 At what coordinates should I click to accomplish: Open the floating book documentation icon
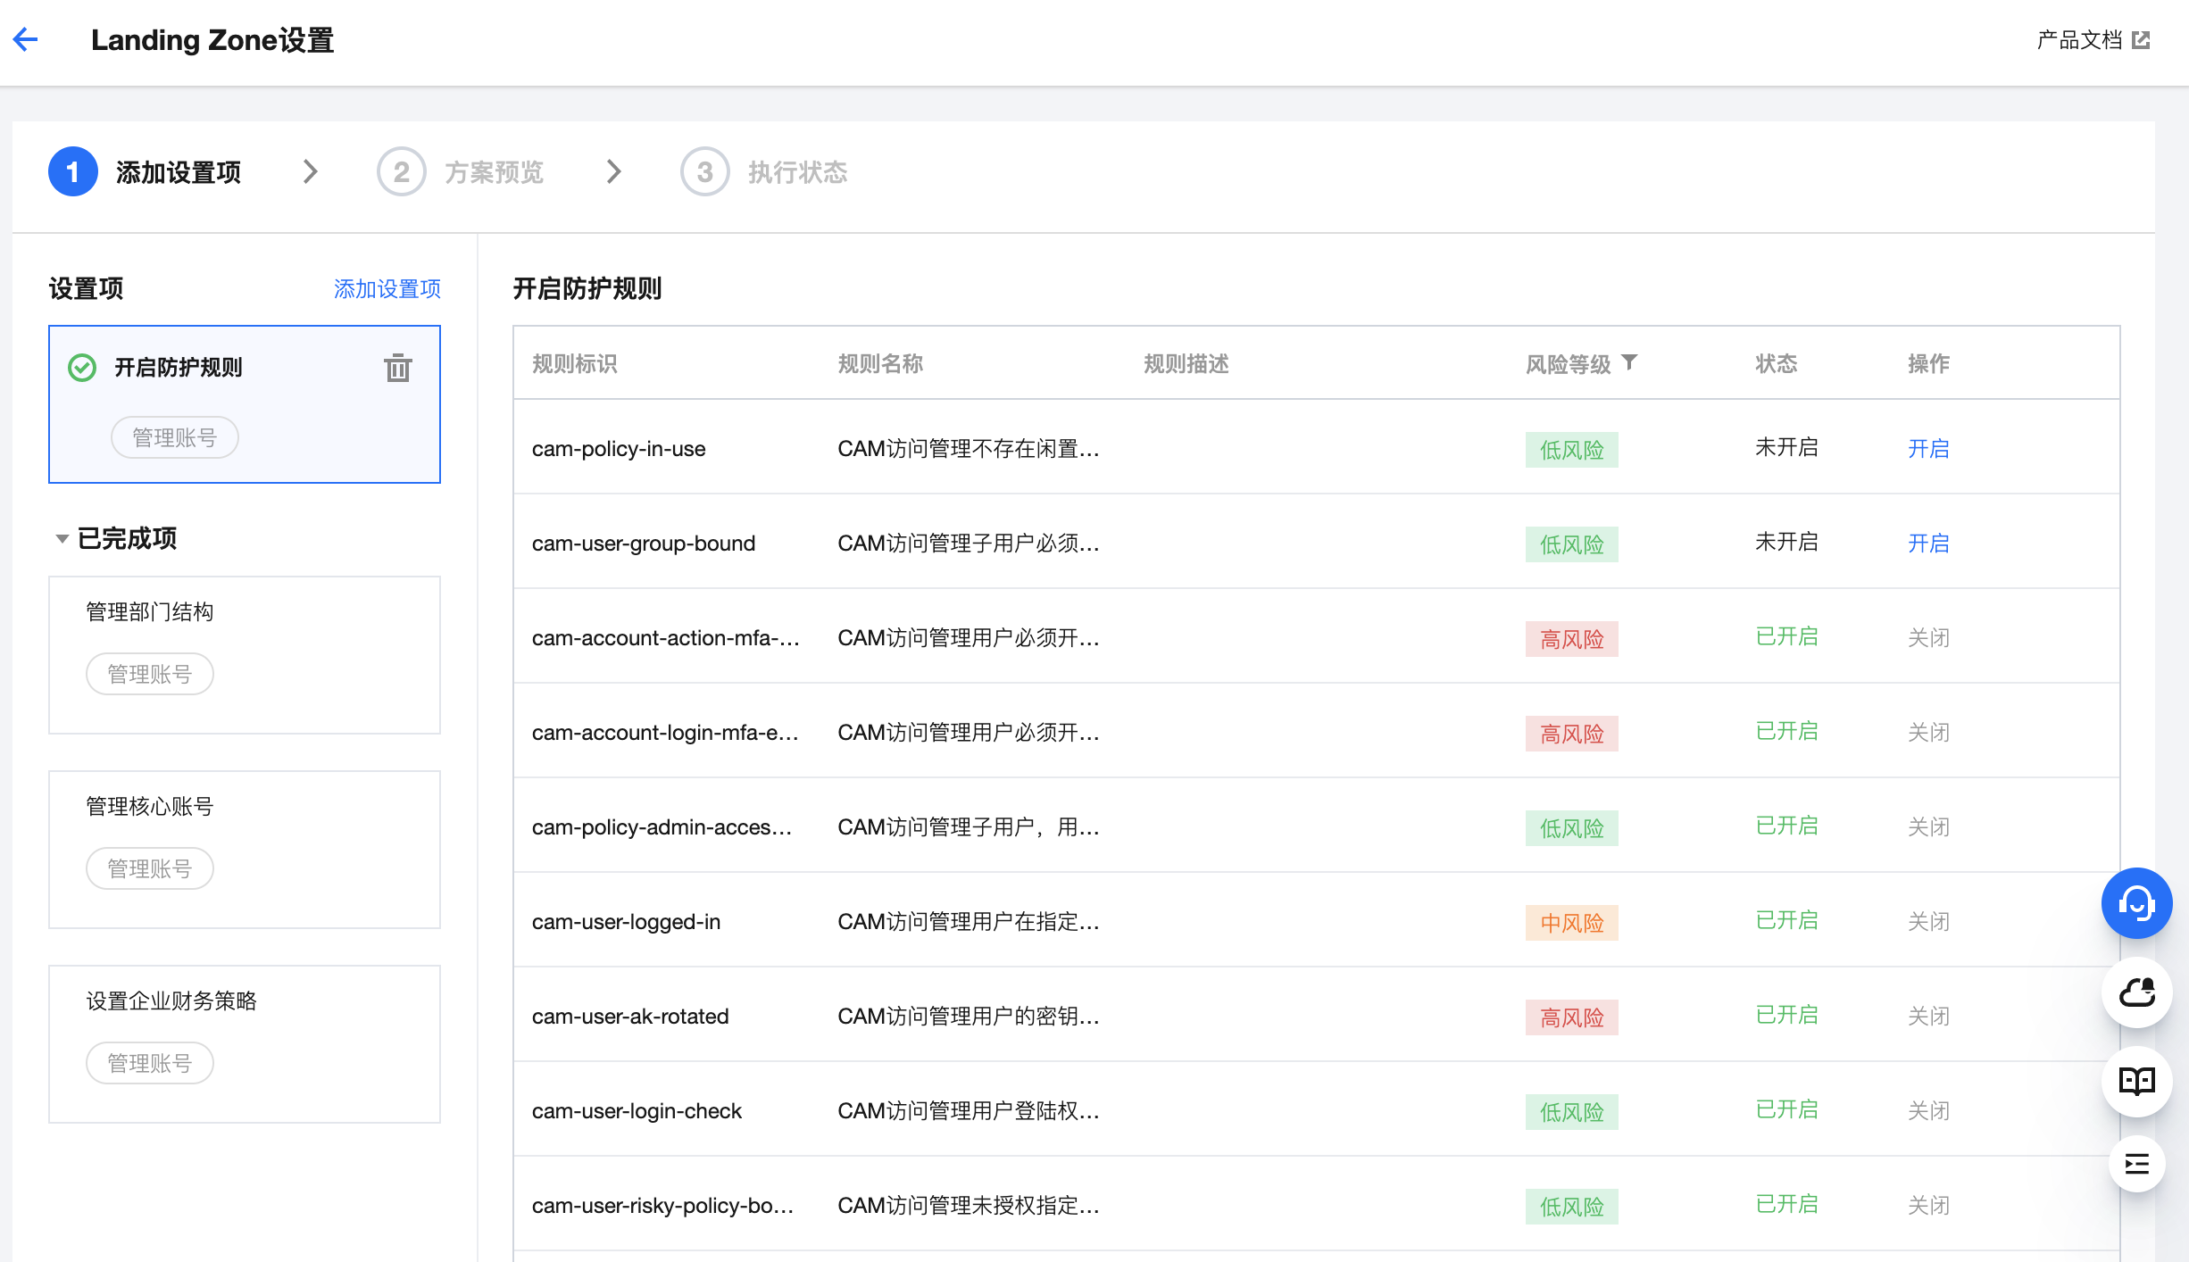tap(2136, 1081)
